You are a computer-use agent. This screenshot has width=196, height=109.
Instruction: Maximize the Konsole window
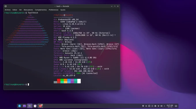(x=115, y=6)
